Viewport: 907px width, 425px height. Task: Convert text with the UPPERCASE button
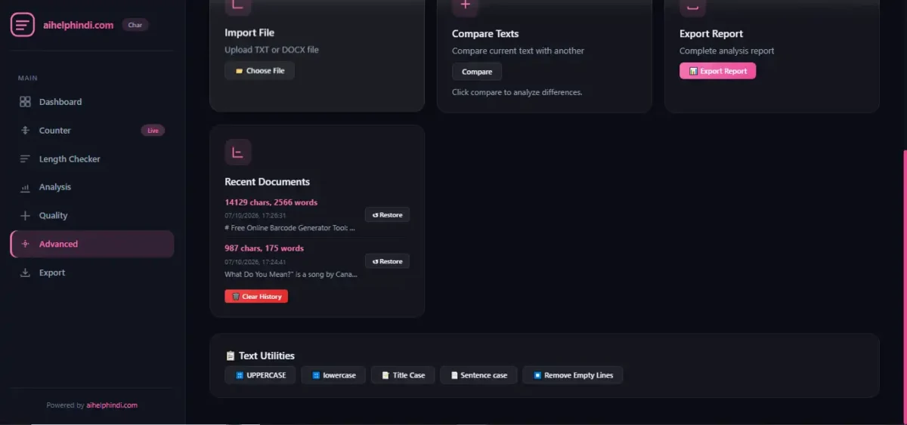click(x=260, y=375)
